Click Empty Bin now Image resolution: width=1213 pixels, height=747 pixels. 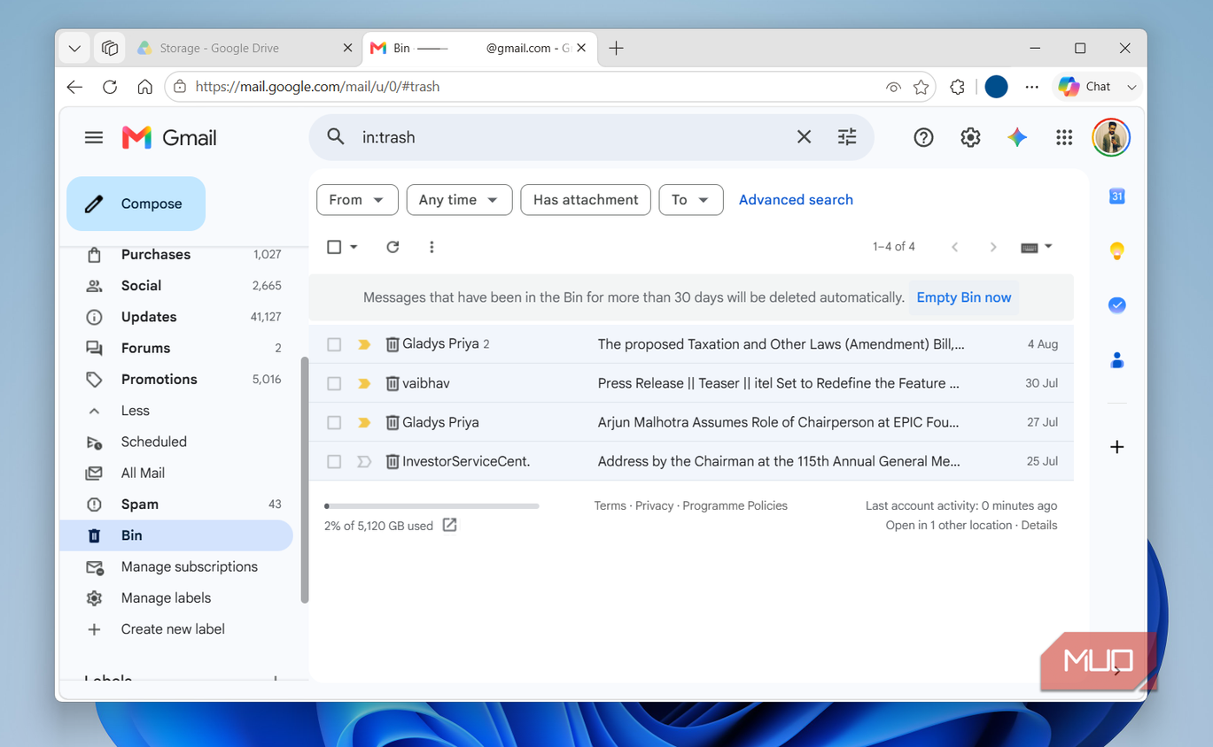964,297
